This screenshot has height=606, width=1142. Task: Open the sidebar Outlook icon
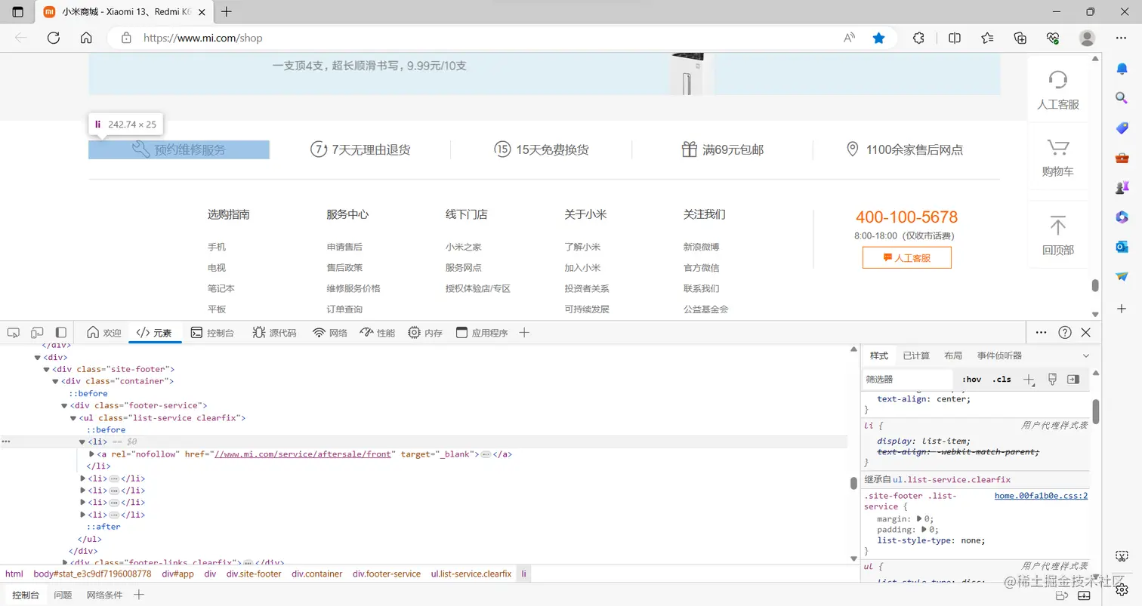click(x=1122, y=247)
